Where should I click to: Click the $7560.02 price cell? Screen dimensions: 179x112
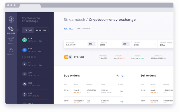click(x=105, y=101)
